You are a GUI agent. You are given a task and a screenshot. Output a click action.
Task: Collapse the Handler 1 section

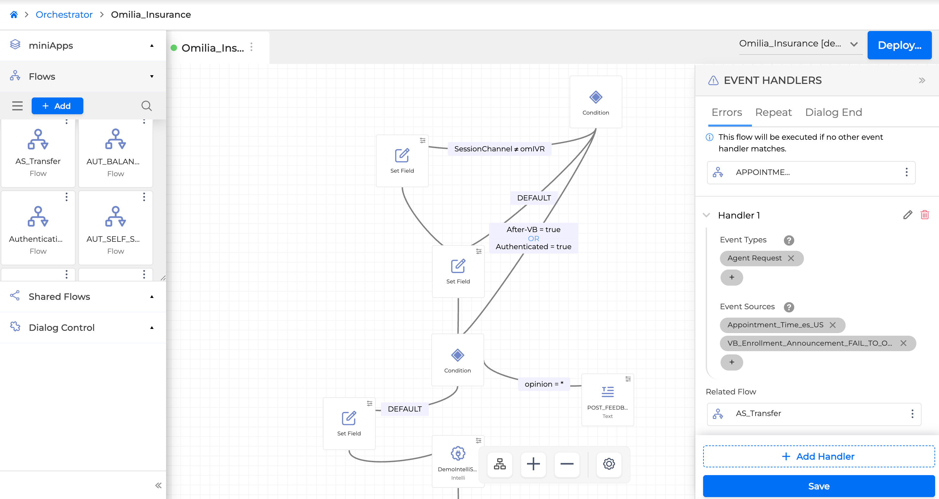[706, 215]
